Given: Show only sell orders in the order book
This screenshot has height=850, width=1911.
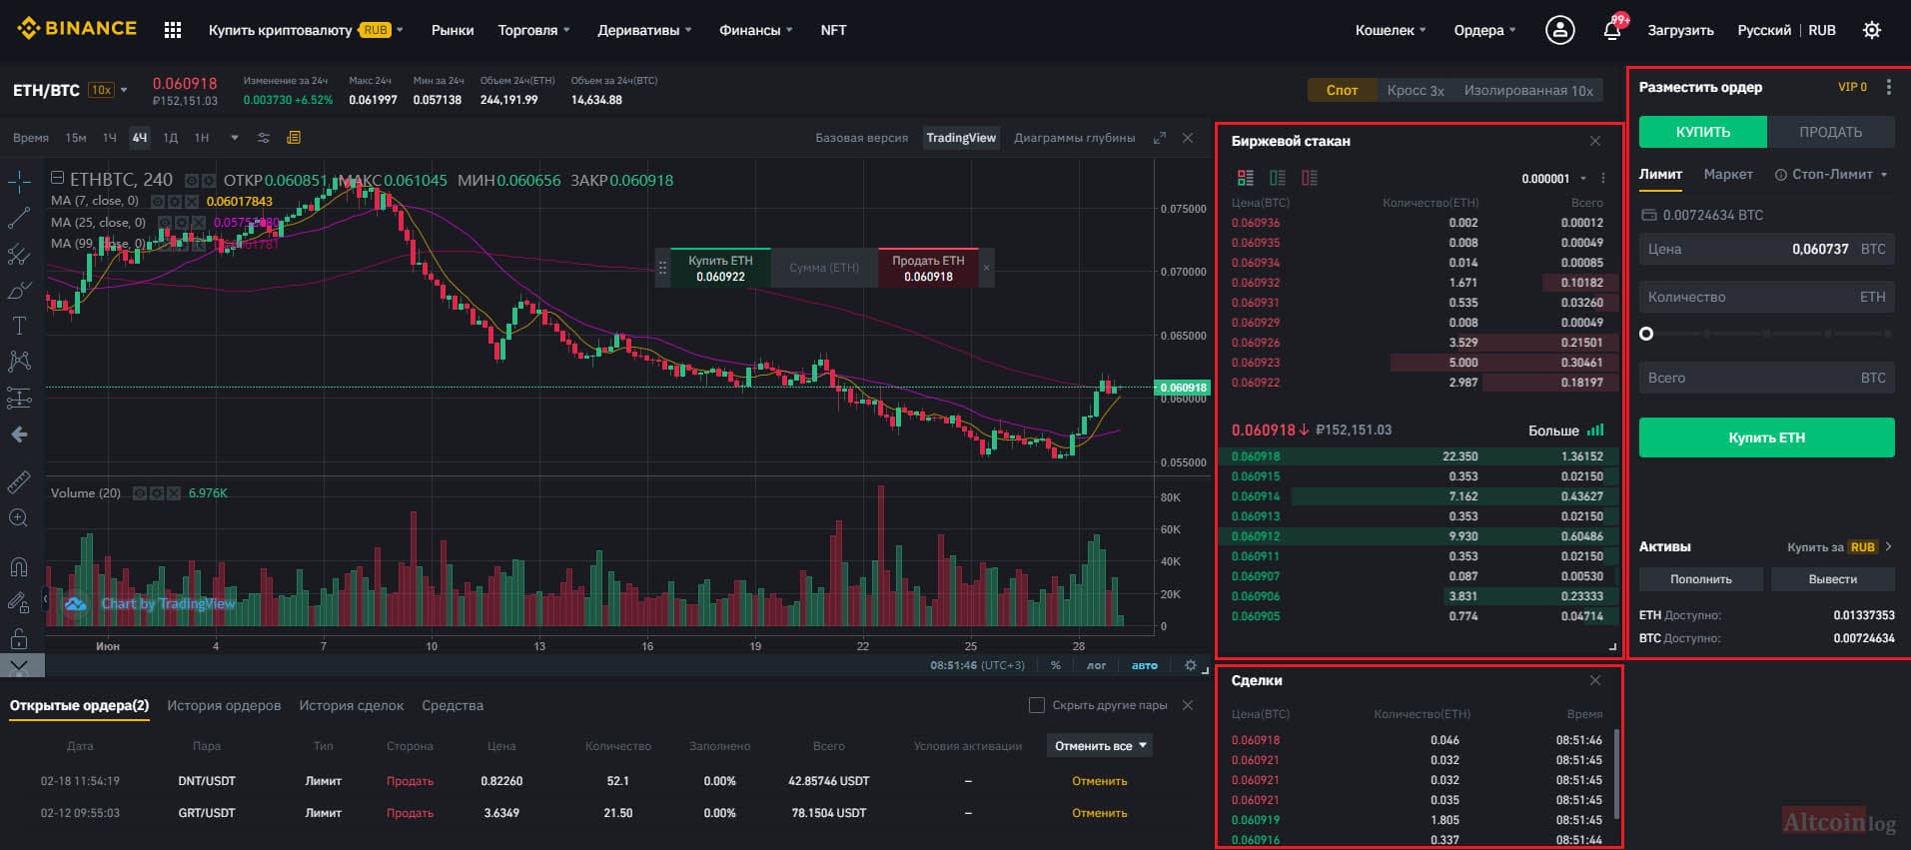Looking at the screenshot, I should [1310, 178].
